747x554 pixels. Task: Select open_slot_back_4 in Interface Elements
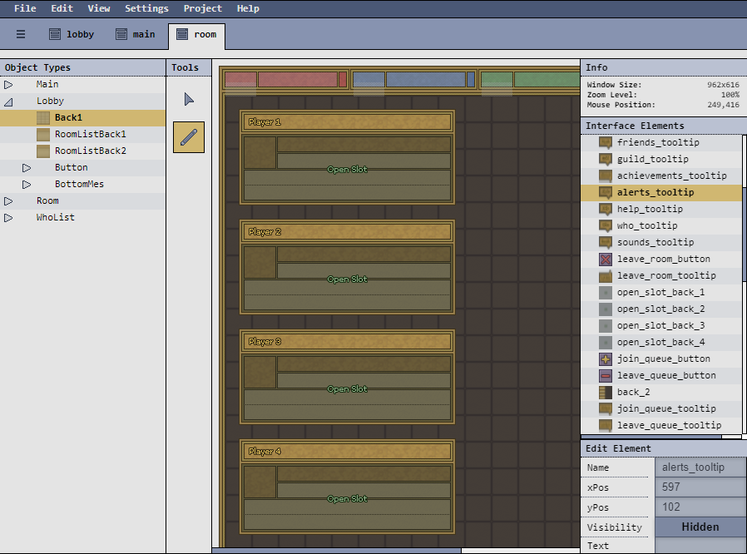[x=661, y=343]
